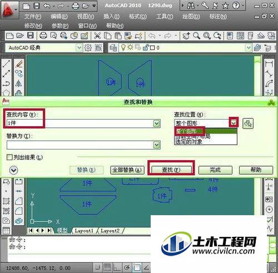This screenshot has height=273, width=278.
Task: Switch to the Layout2 tab
Action: click(110, 231)
